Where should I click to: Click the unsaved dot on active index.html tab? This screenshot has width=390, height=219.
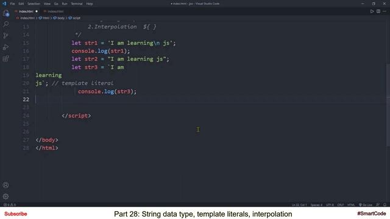coord(37,12)
